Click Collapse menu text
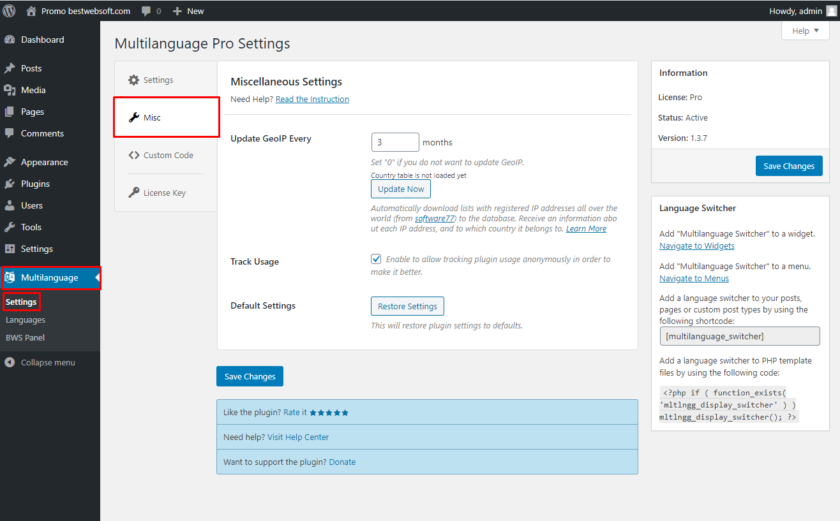 [x=48, y=362]
